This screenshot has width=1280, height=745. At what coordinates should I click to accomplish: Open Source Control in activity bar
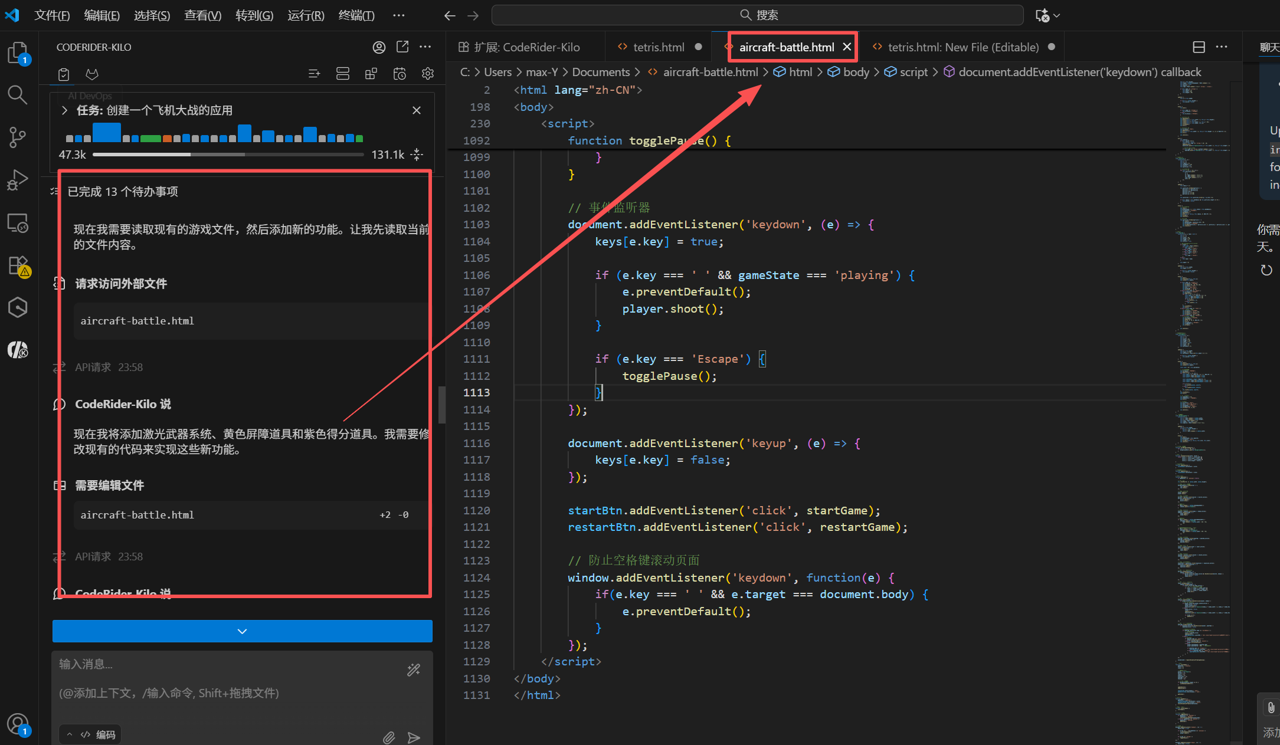pyautogui.click(x=17, y=137)
